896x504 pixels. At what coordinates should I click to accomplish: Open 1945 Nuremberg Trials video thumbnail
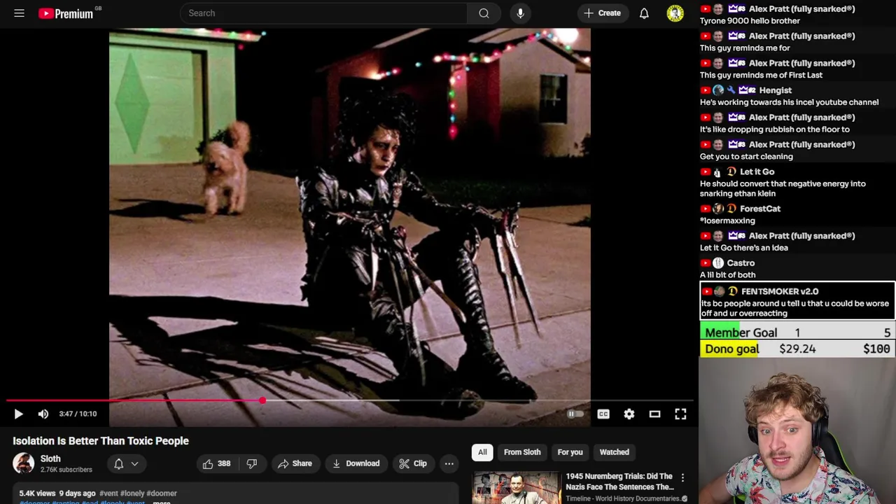point(517,488)
